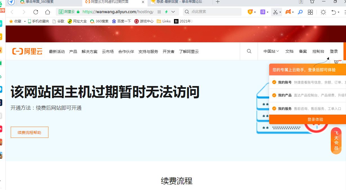Open the extensions grid icon
Screen dimensions: 346x190
[311, 12]
